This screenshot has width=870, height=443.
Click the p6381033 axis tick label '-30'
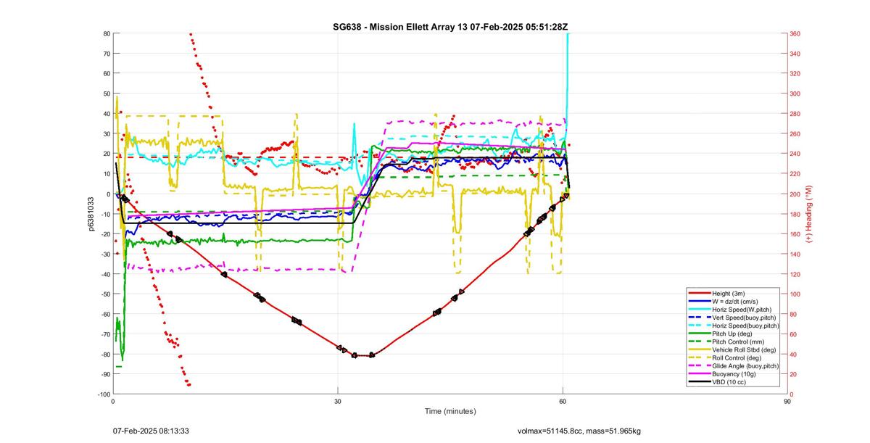pos(104,254)
